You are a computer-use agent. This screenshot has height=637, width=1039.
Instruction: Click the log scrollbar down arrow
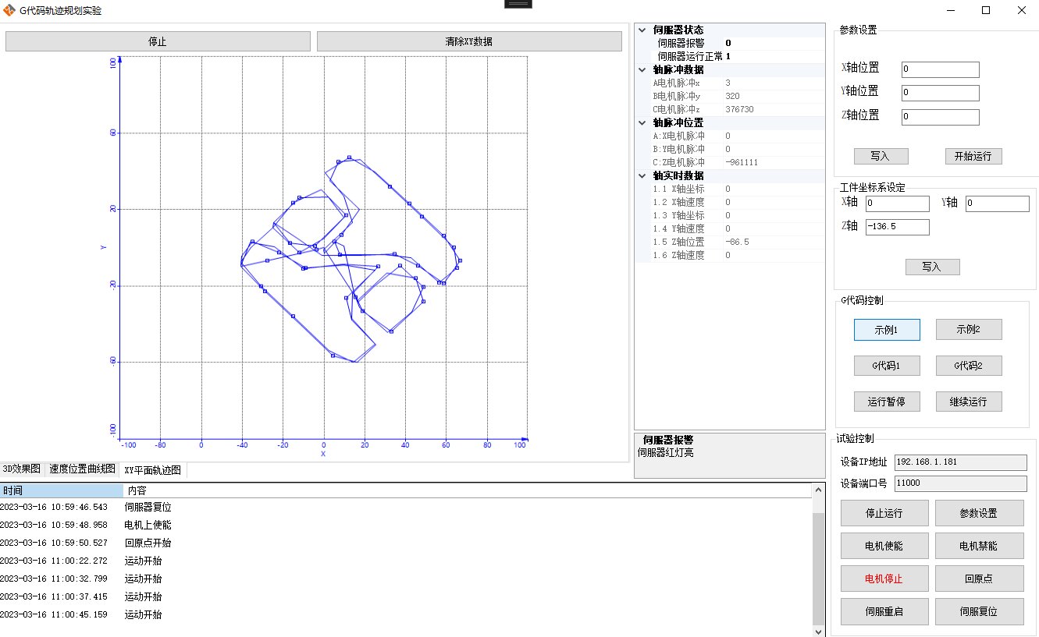point(818,630)
